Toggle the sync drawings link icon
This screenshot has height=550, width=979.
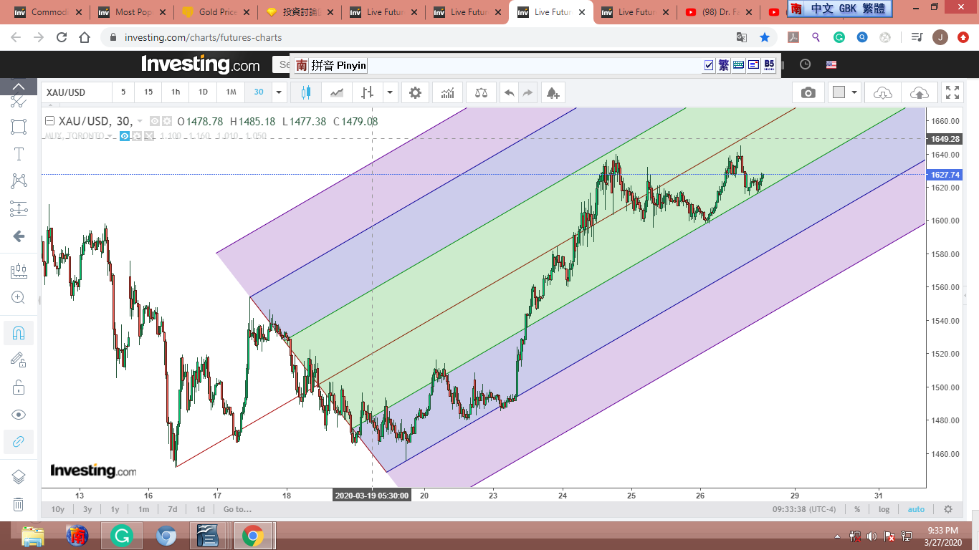(x=19, y=442)
